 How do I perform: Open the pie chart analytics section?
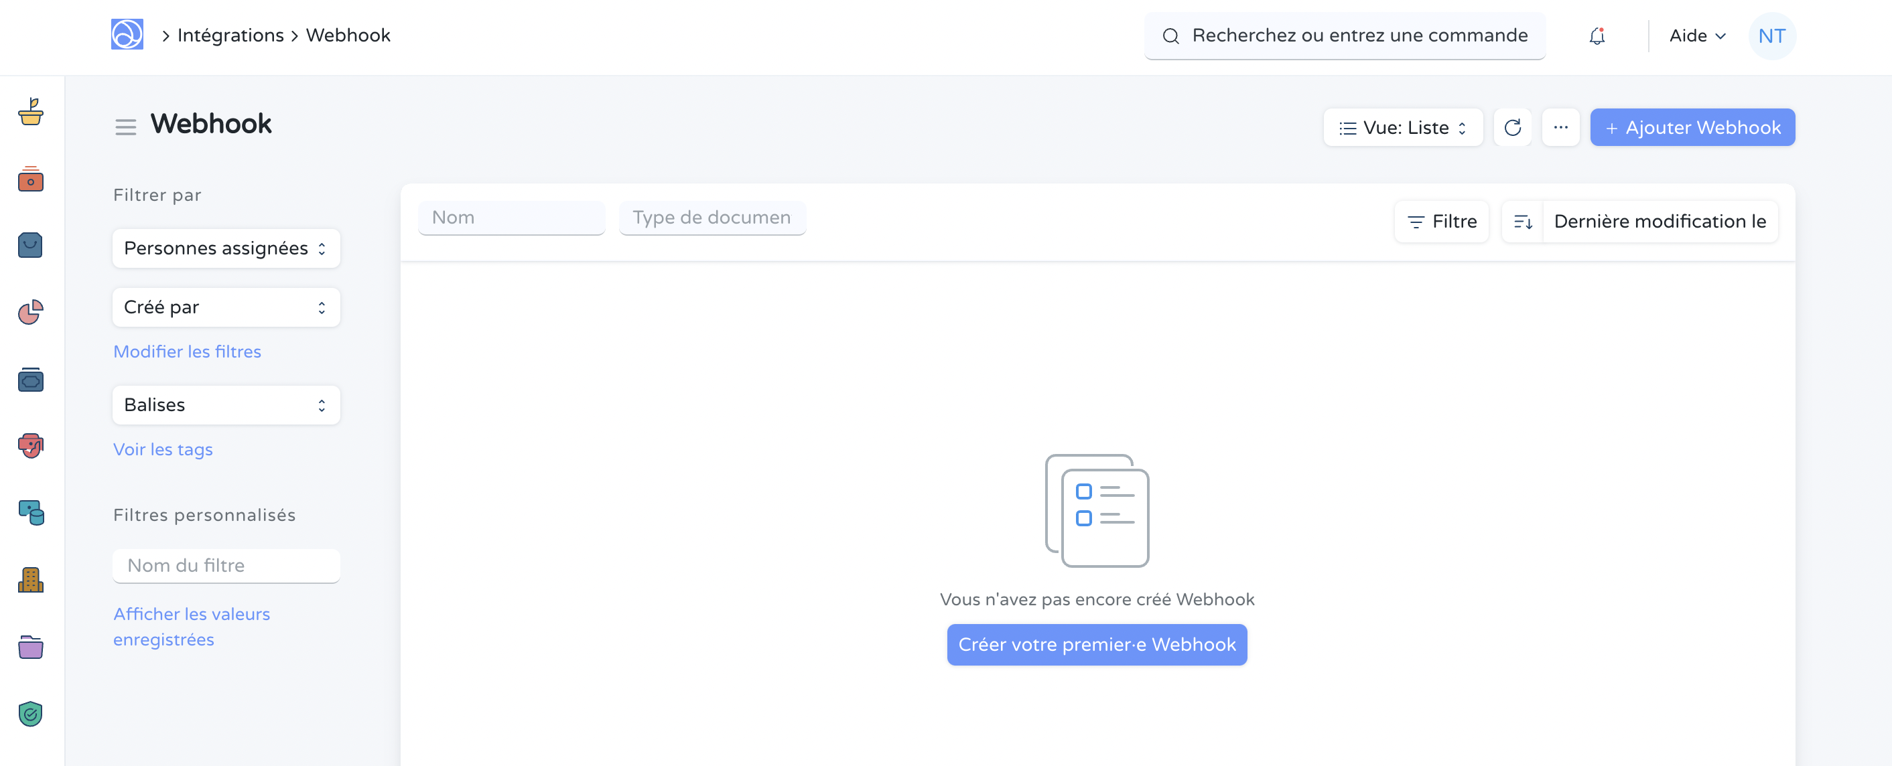pos(29,313)
